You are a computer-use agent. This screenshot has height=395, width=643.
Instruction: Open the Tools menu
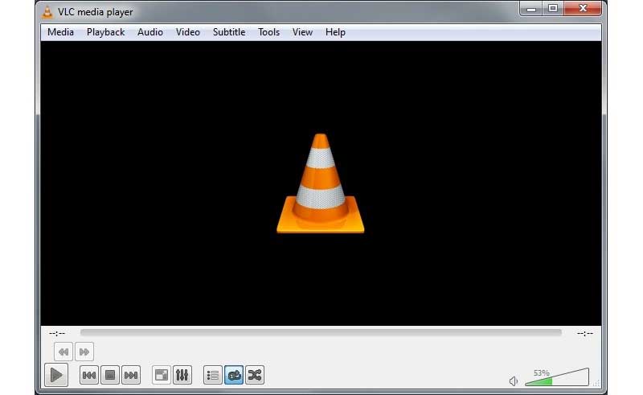pos(268,32)
